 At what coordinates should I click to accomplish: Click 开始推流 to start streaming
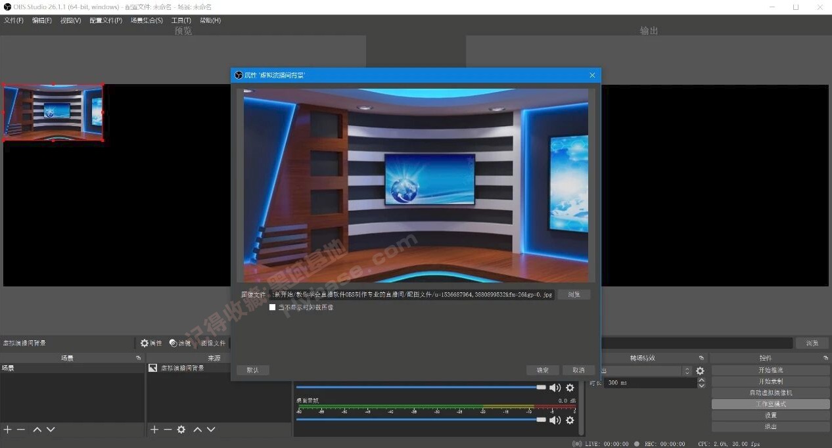click(770, 369)
